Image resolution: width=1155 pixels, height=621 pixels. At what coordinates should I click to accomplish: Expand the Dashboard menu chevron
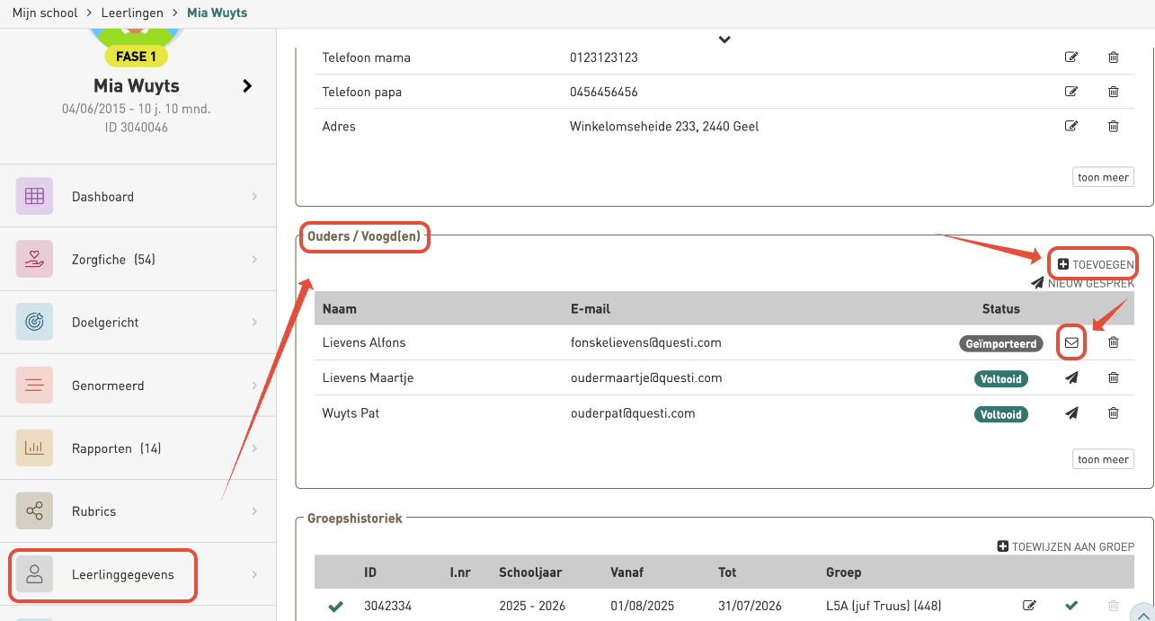(254, 196)
